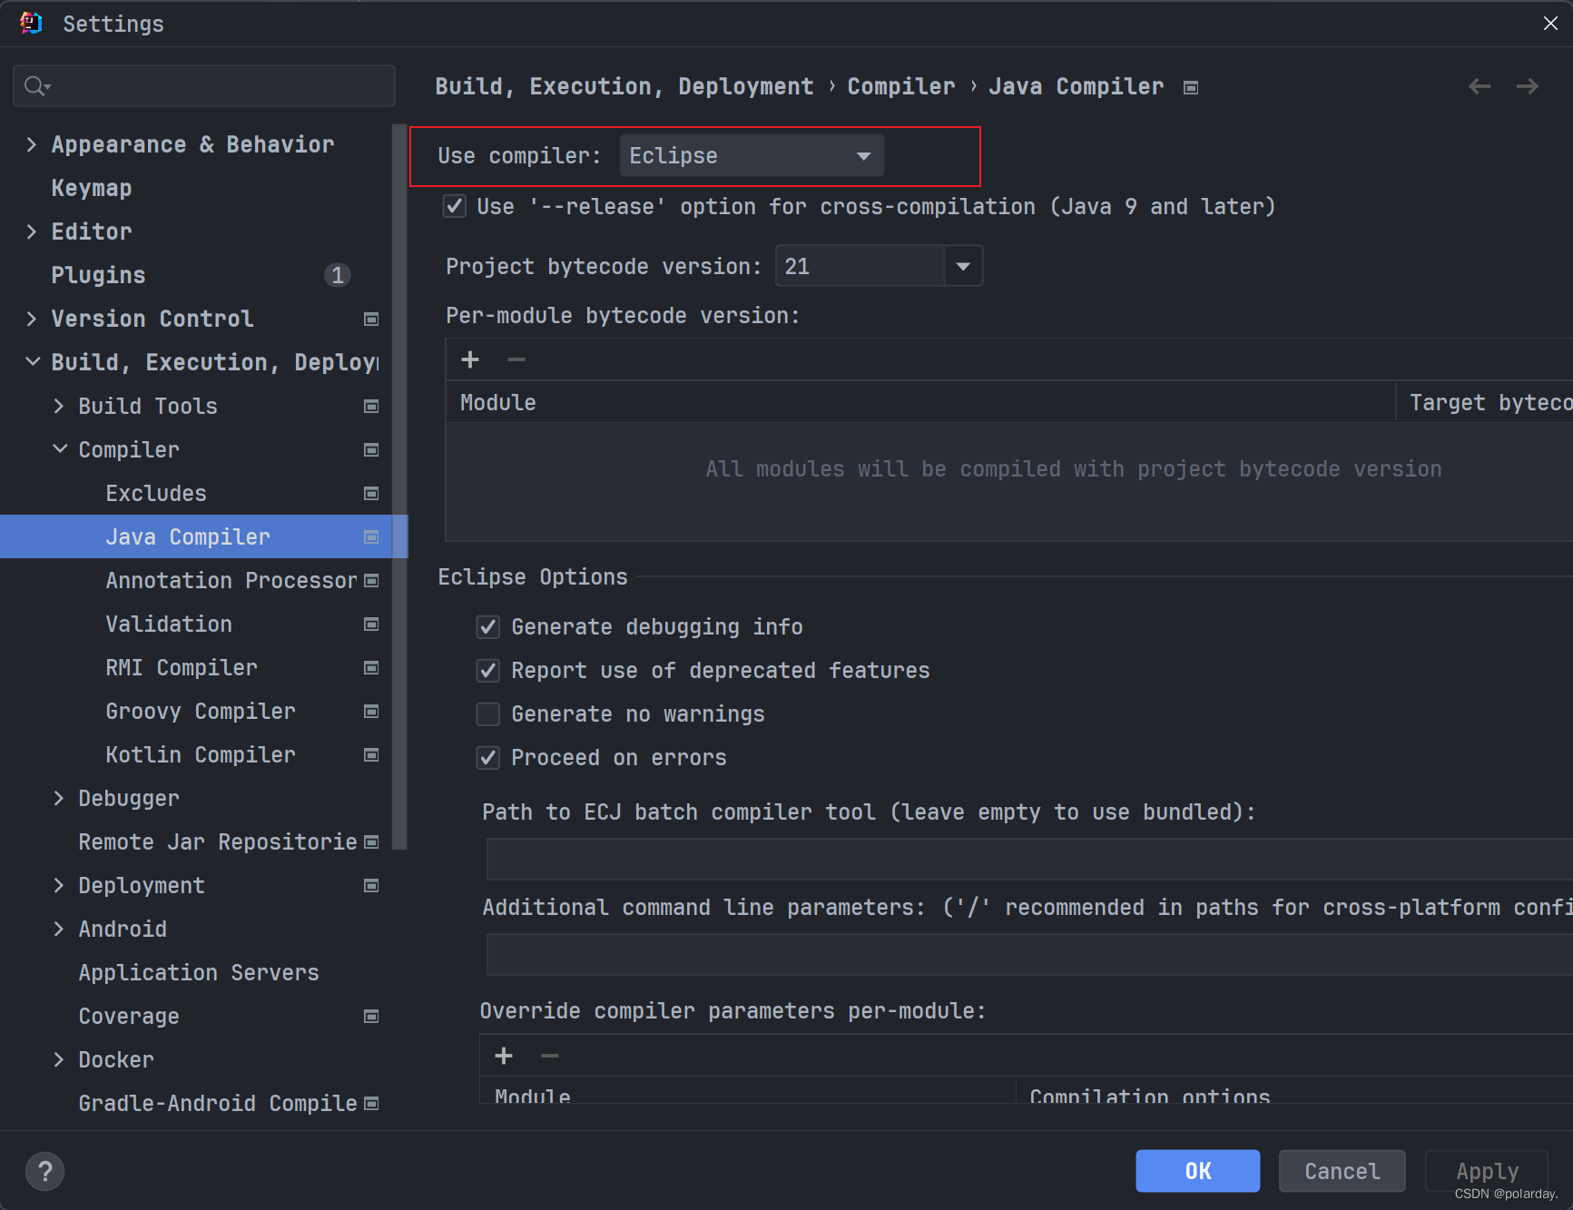Enable Generate no warnings checkbox
This screenshot has height=1210, width=1573.
click(x=488, y=714)
